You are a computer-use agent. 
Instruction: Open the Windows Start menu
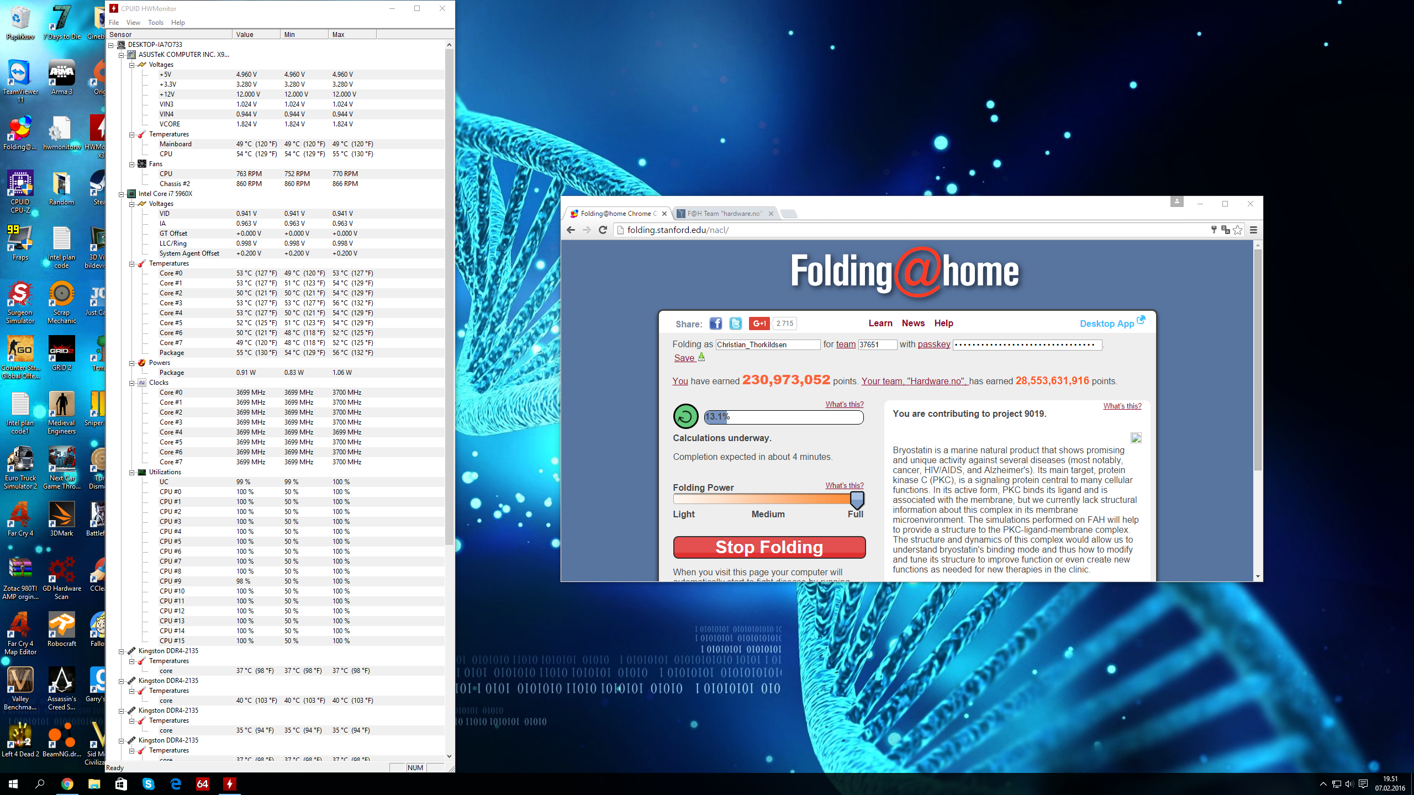(13, 784)
